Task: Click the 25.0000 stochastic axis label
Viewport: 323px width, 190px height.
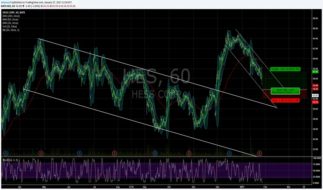Action: pos(317,177)
